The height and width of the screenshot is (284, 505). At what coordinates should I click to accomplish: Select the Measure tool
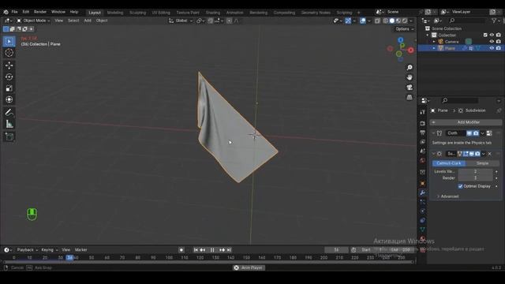pyautogui.click(x=9, y=124)
